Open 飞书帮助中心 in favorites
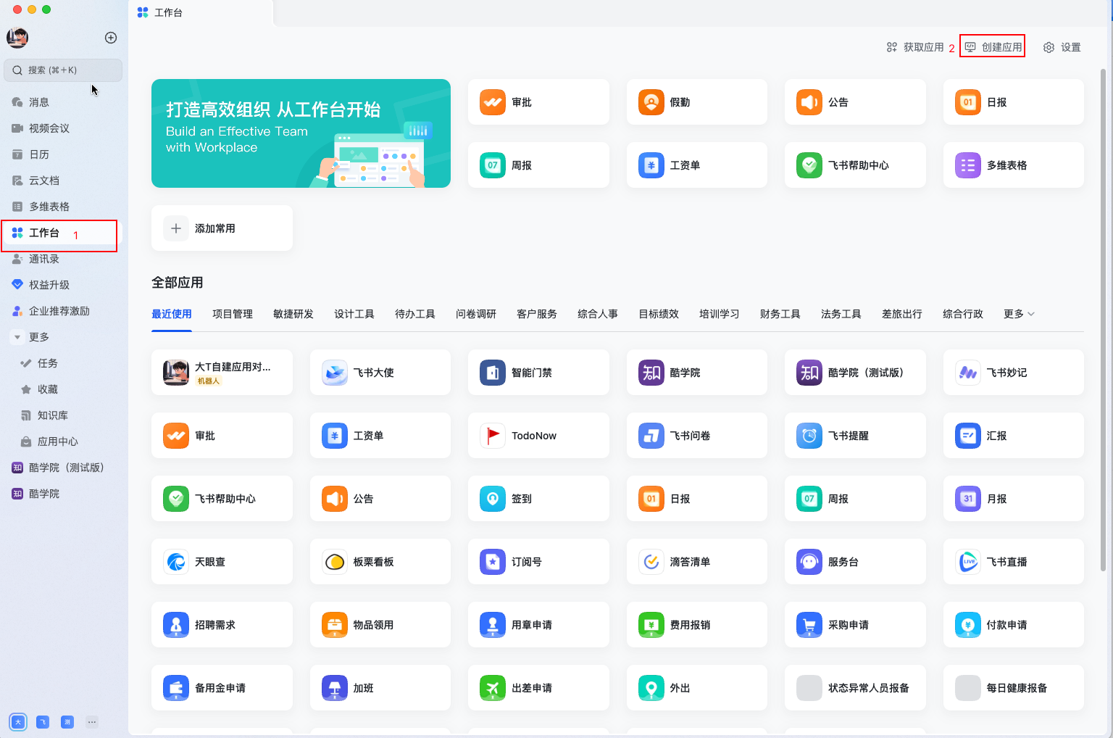The width and height of the screenshot is (1113, 738). (855, 165)
